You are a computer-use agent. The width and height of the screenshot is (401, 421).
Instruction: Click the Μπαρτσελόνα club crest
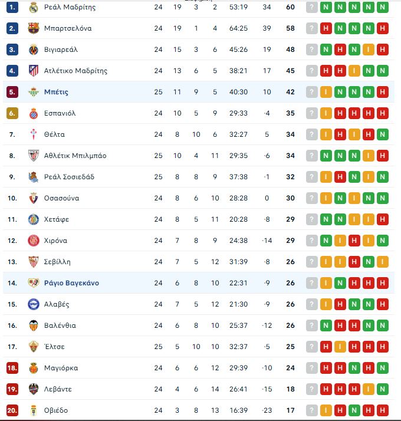point(34,28)
